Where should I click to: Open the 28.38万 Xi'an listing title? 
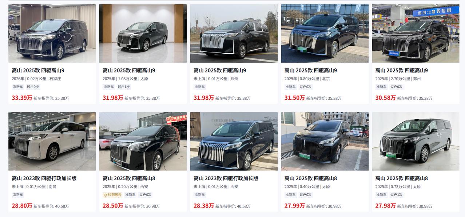[x=226, y=178]
